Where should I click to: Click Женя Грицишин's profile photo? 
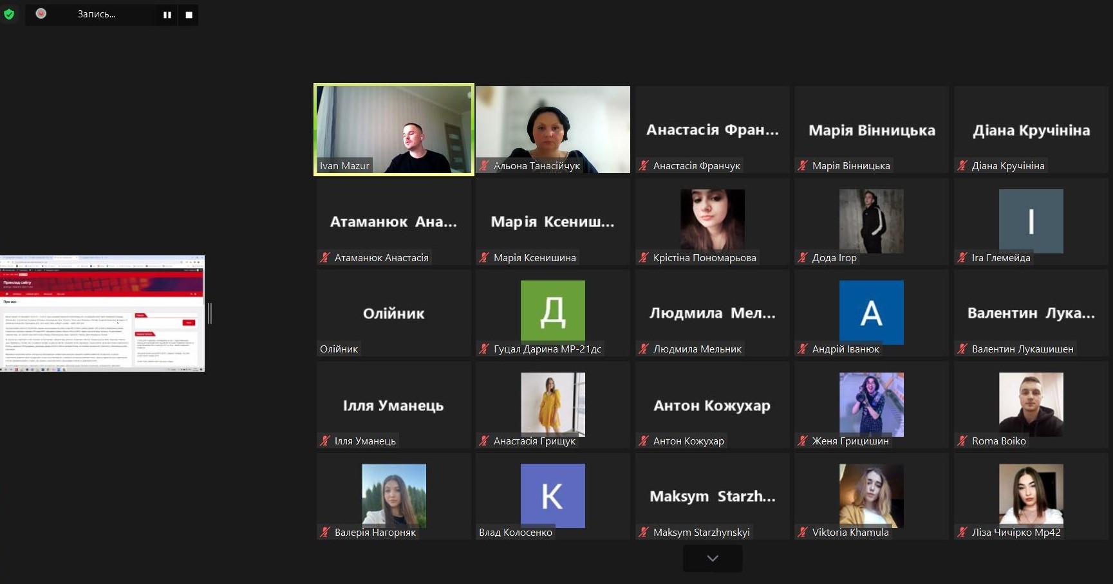[x=871, y=405]
